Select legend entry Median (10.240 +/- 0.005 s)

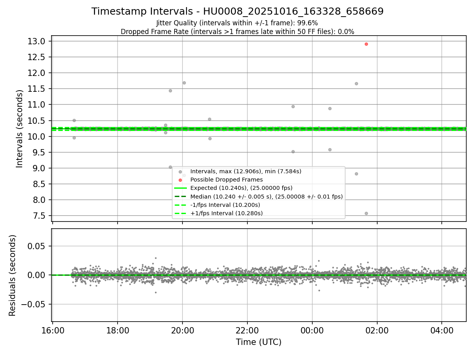266,197
